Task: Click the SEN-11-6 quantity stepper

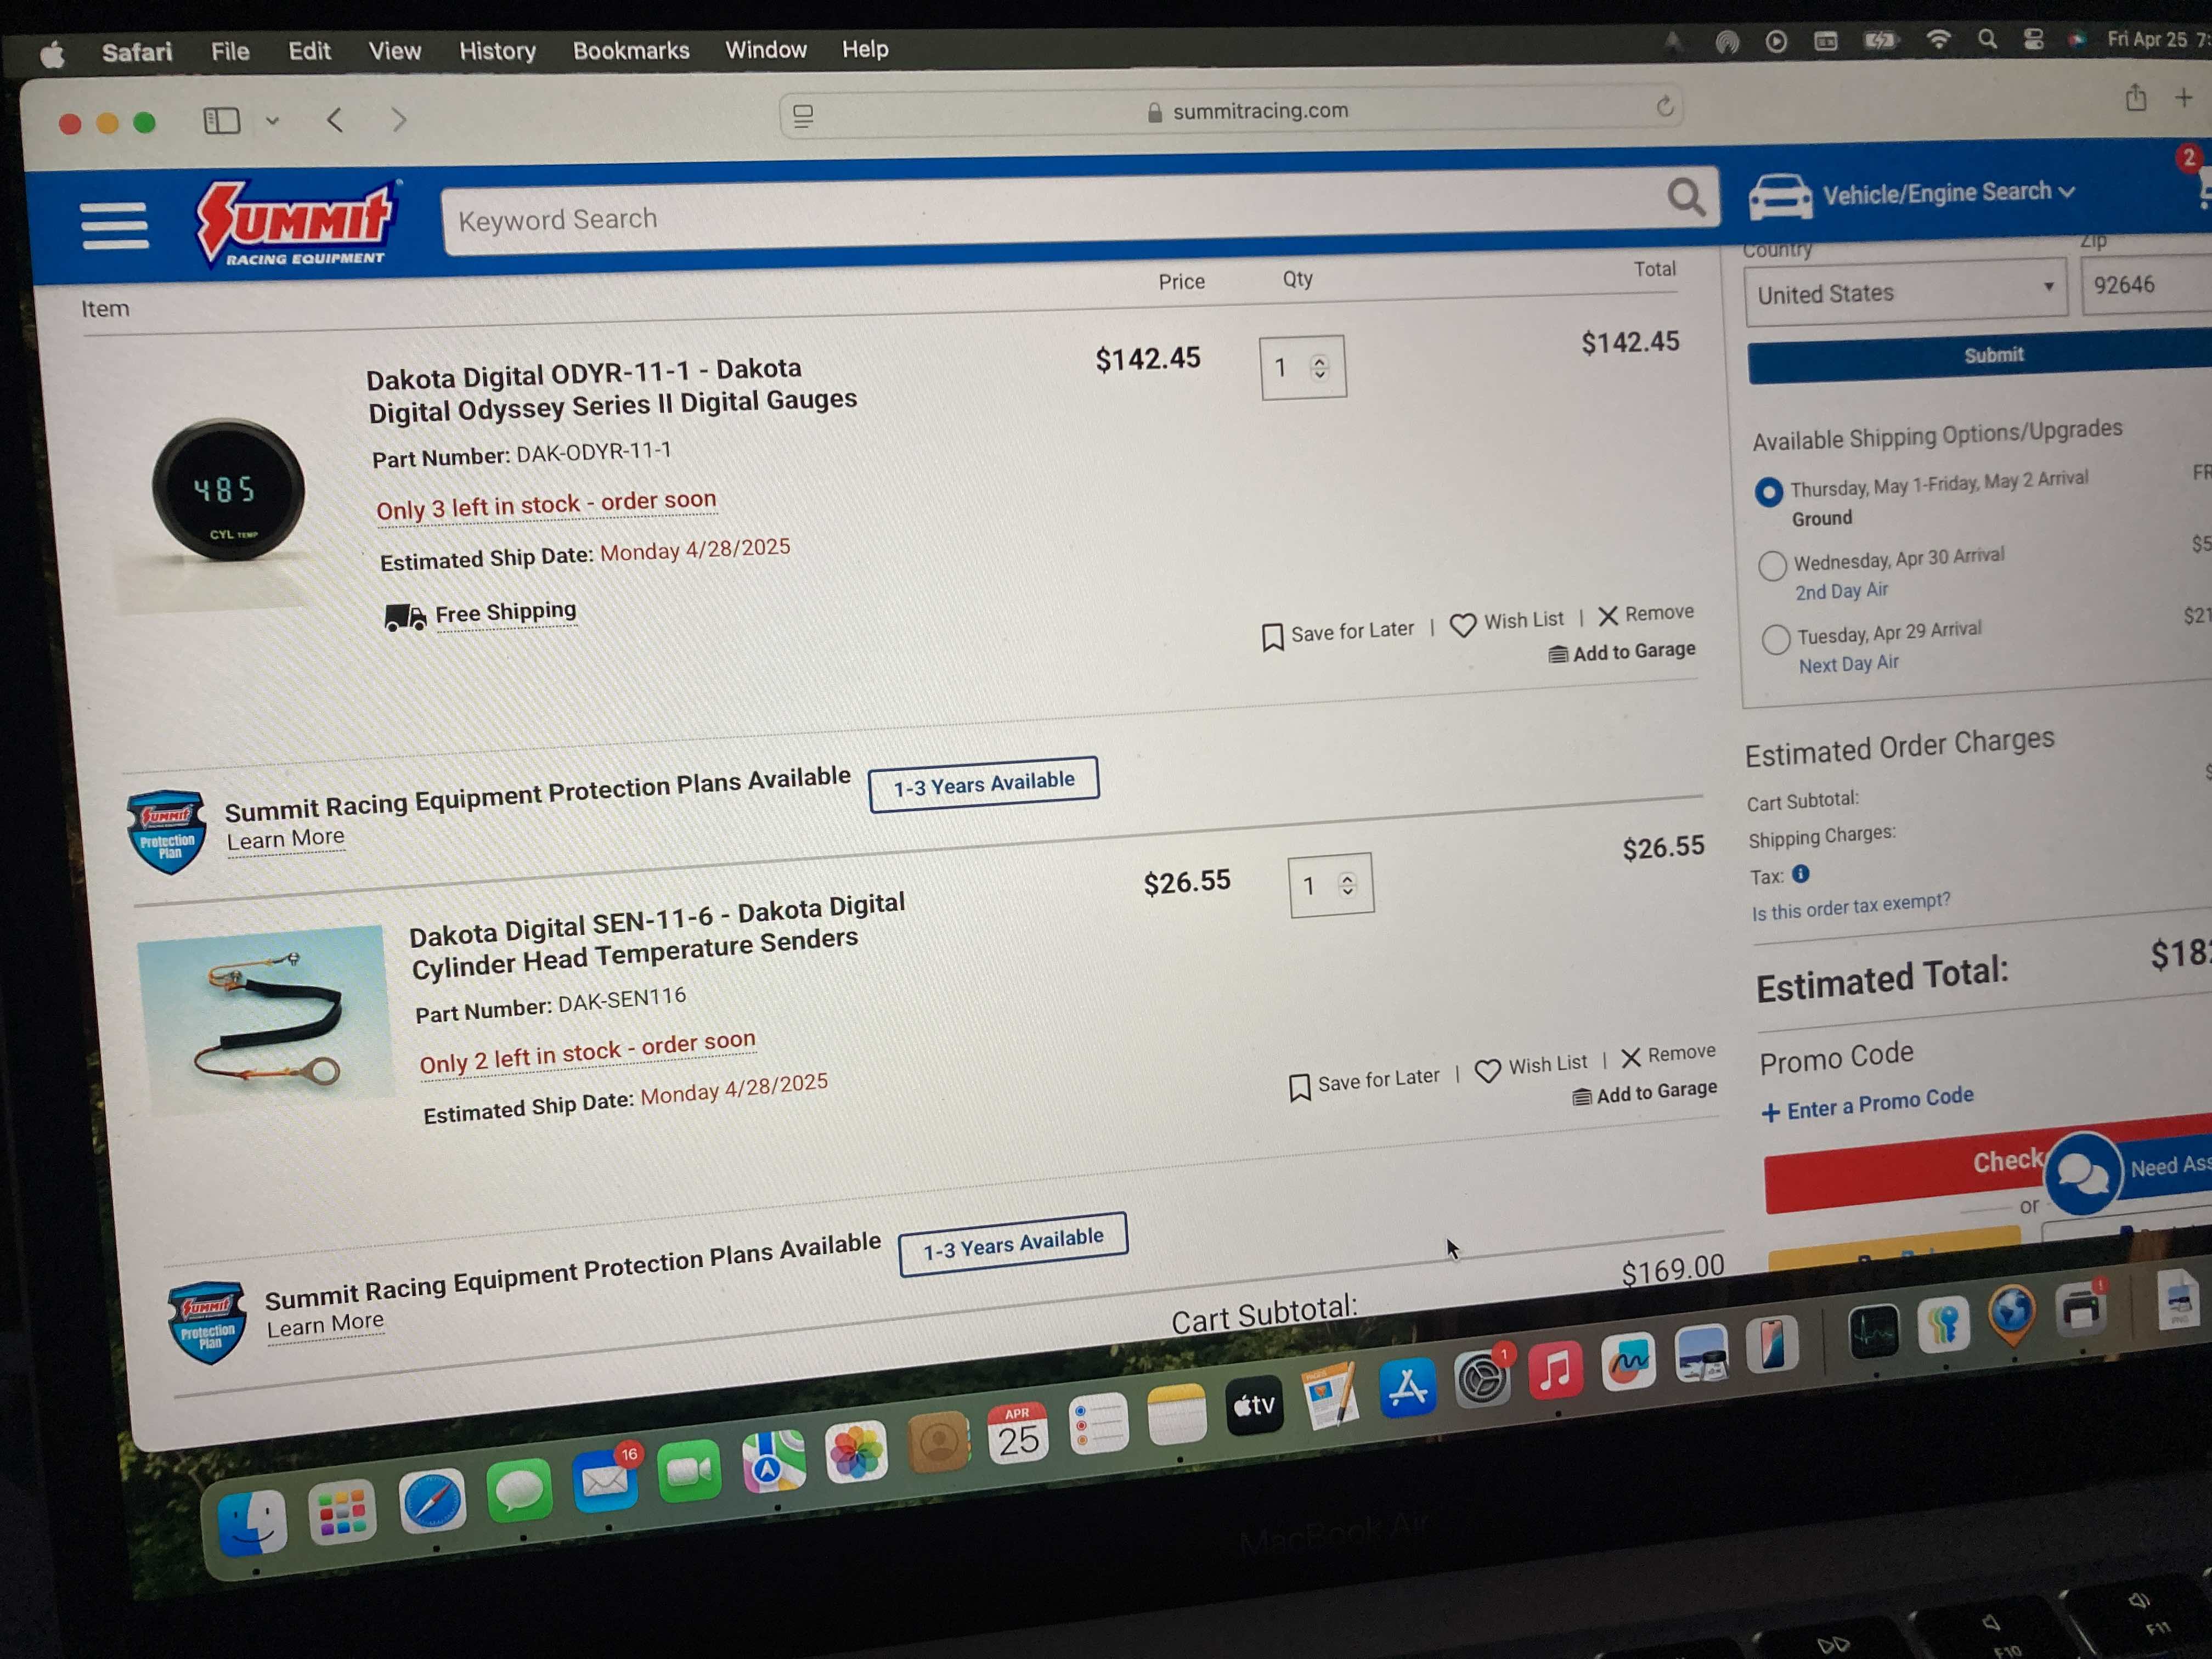Action: [1347, 885]
